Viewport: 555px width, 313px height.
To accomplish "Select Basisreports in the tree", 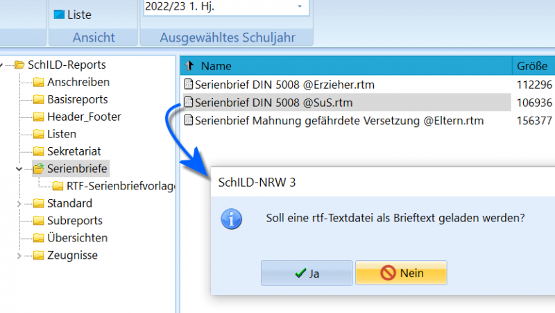I will point(78,99).
